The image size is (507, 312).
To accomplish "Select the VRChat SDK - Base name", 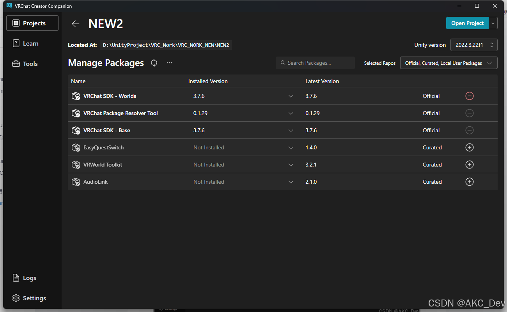I will click(107, 130).
